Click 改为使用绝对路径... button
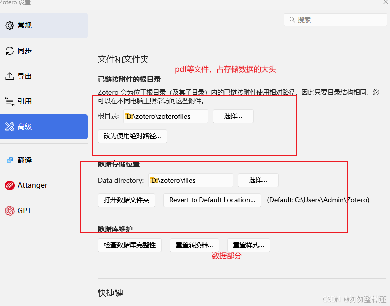 [x=132, y=136]
